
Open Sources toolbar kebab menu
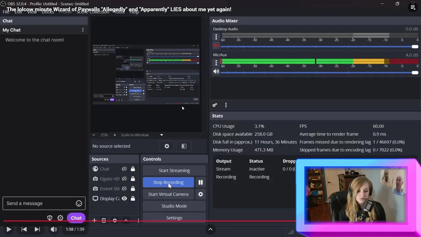pyautogui.click(x=138, y=220)
